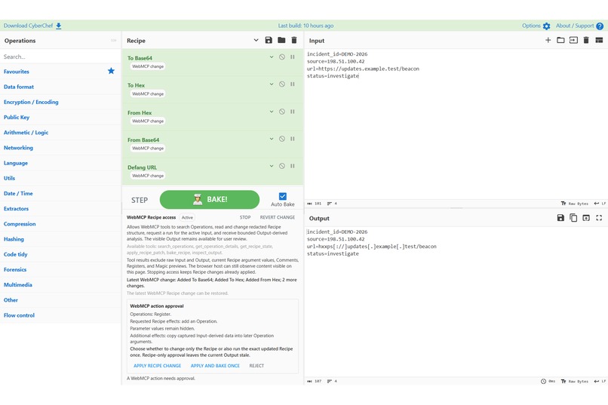Open the Forensics category

60,269
